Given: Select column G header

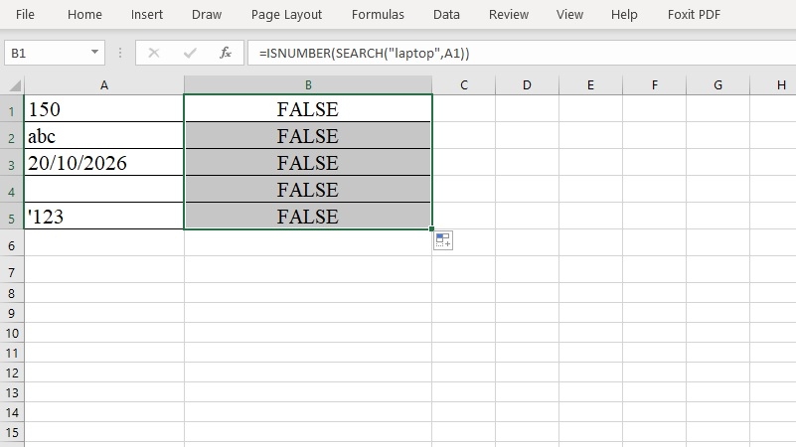Looking at the screenshot, I should (717, 85).
